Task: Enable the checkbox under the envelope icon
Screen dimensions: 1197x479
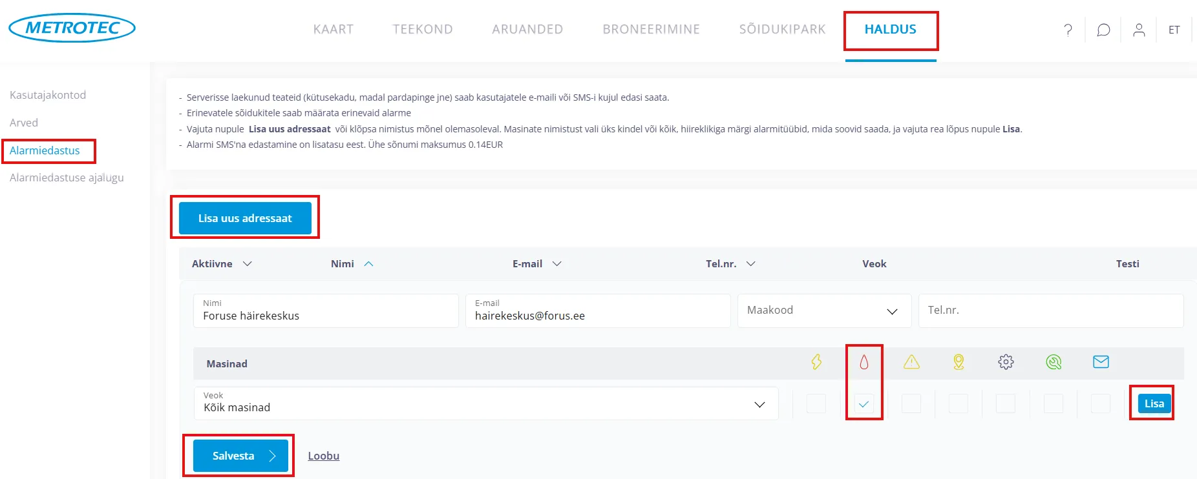Action: [x=1100, y=404]
